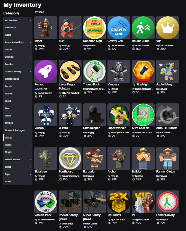Open the Donation Sign pass icon

tap(94, 27)
